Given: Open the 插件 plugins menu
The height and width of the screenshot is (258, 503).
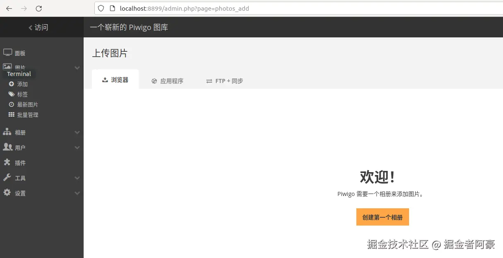Looking at the screenshot, I should [x=20, y=163].
